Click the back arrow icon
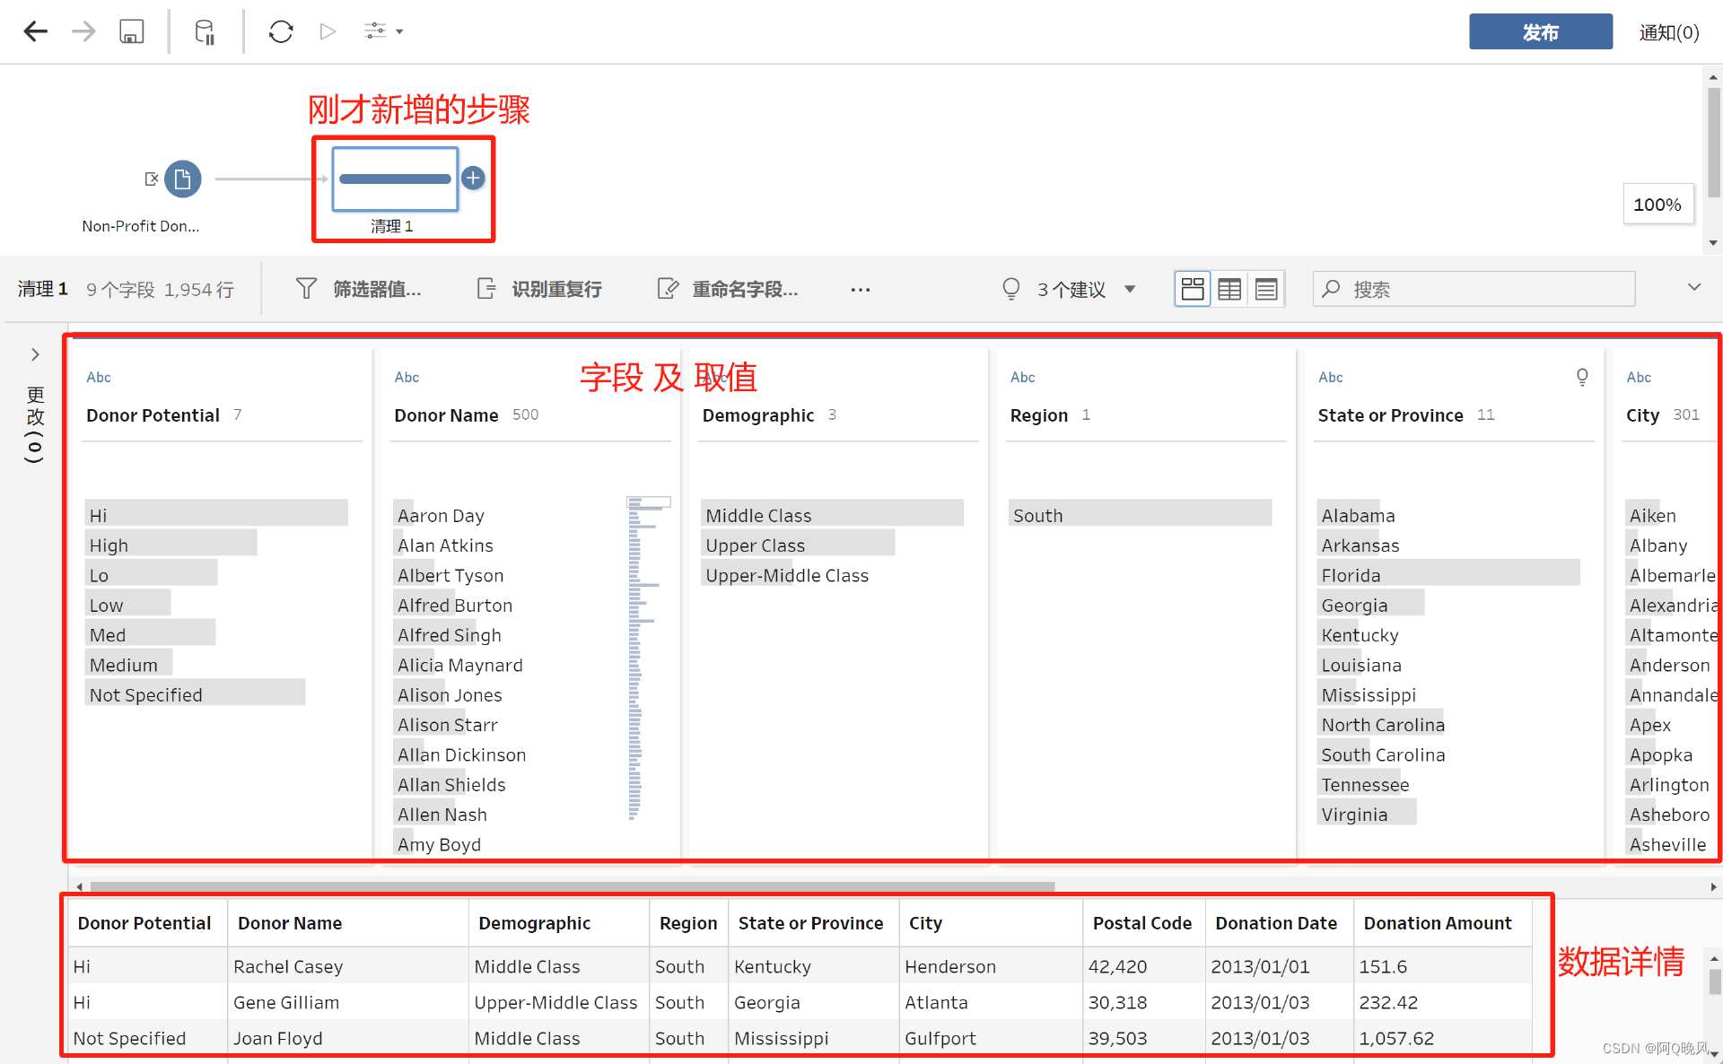1723x1064 pixels. click(x=36, y=32)
